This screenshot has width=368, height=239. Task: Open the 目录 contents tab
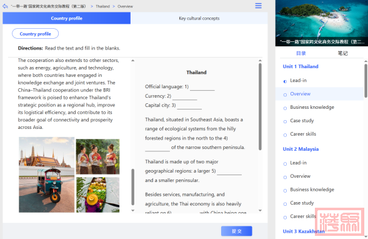(x=301, y=53)
